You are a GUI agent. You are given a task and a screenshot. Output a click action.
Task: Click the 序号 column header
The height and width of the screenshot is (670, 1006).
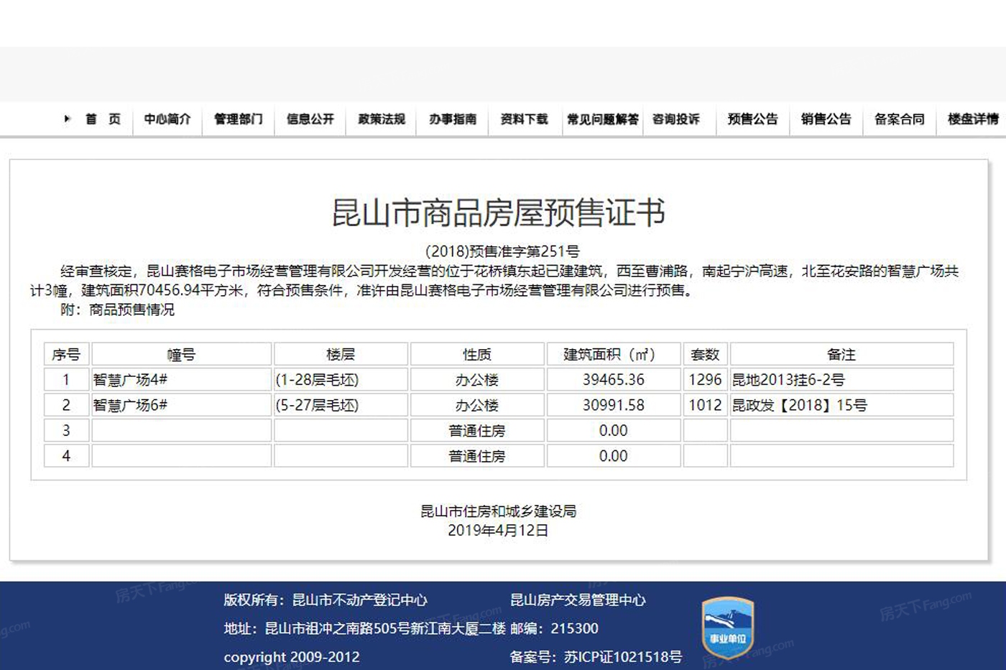point(66,354)
